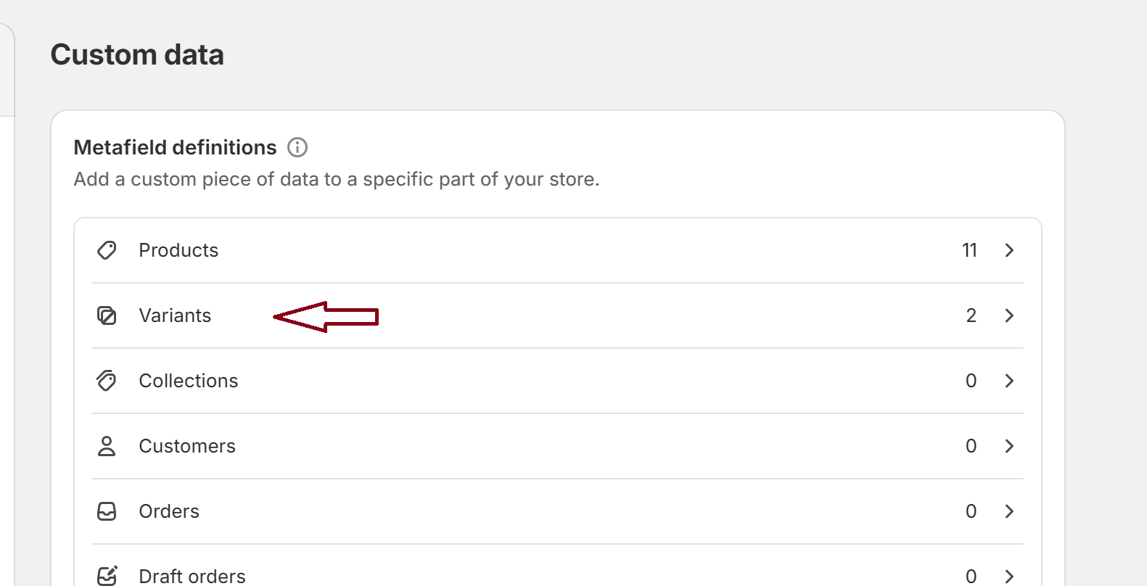Click the Collections double-tag icon
1147x586 pixels.
[107, 381]
